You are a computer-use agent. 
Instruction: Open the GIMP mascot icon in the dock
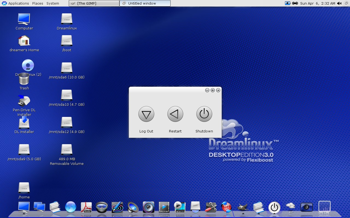[x=243, y=207]
